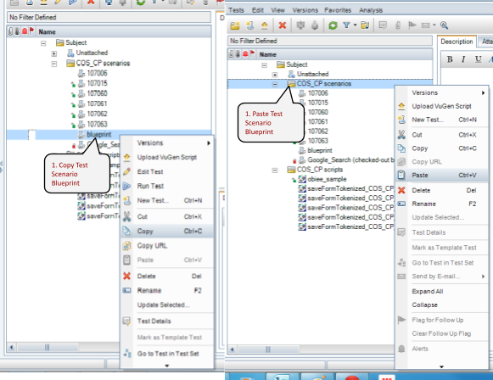The image size is (493, 380).
Task: Click Underline formatting button in Description pane
Action: 478,59
